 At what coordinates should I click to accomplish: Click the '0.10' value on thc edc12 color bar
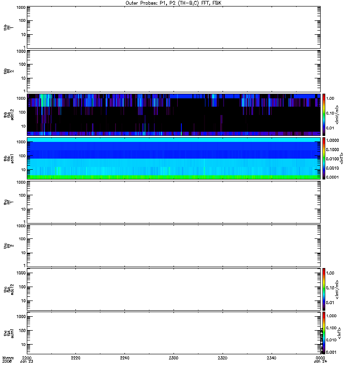[330, 288]
